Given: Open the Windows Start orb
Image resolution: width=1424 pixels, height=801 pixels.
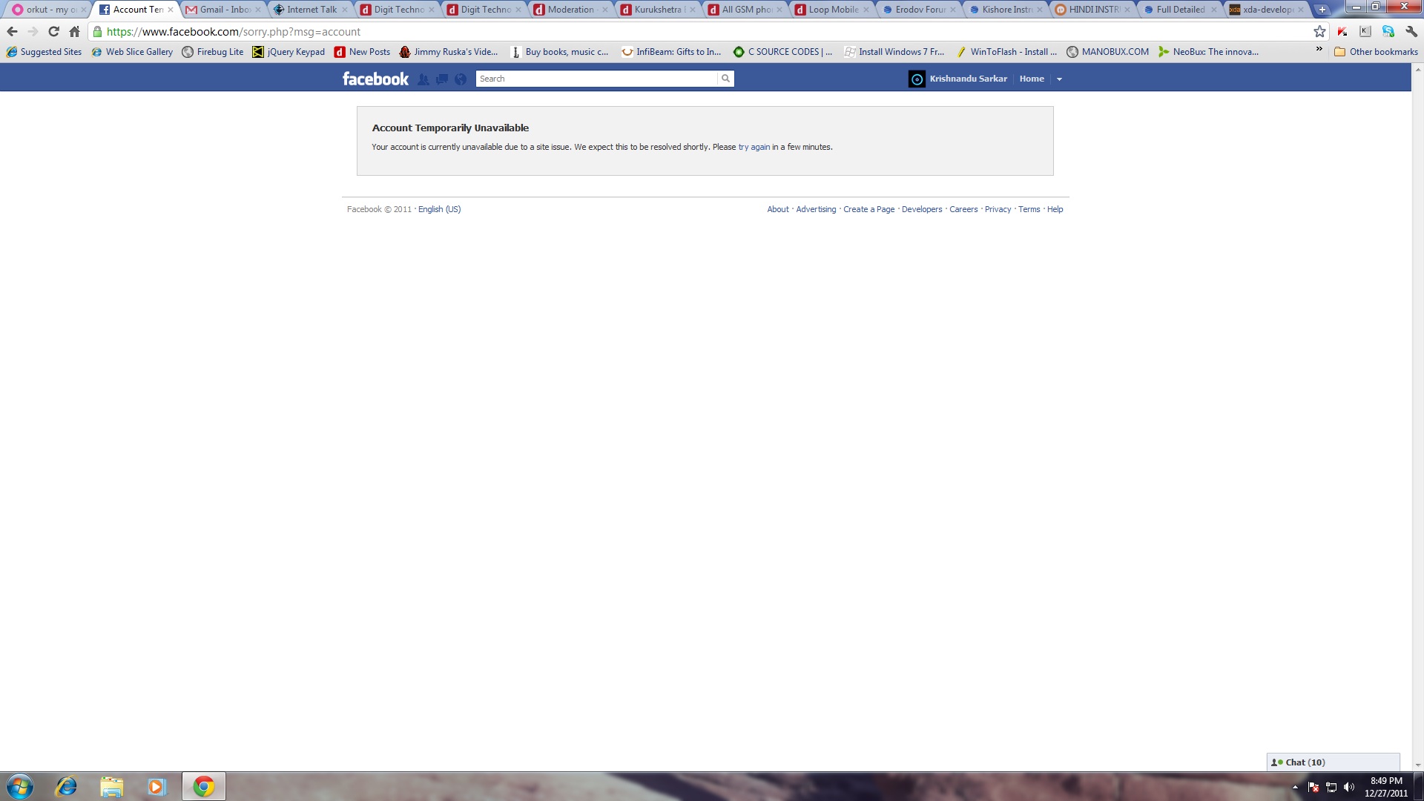Looking at the screenshot, I should 20,786.
